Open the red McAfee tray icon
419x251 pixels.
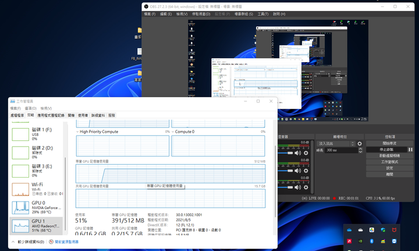(394, 230)
